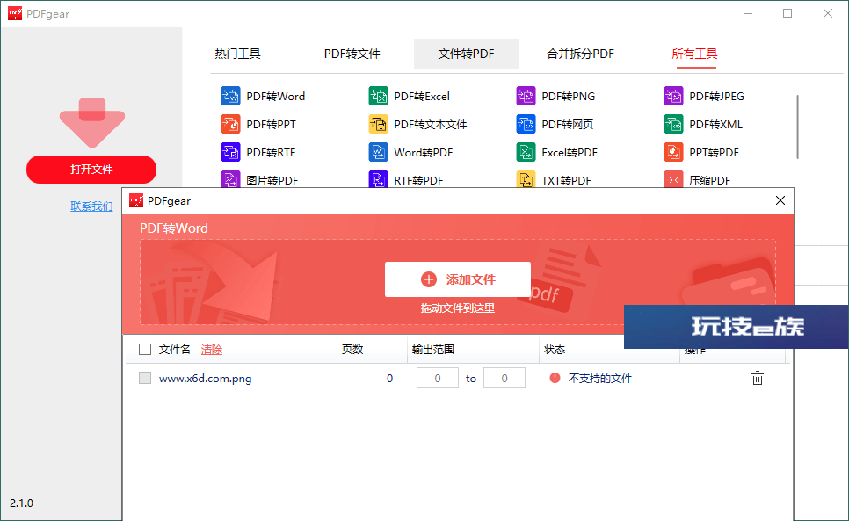Open the PPT转PDF tool icon
The width and height of the screenshot is (849, 521).
pyautogui.click(x=673, y=153)
